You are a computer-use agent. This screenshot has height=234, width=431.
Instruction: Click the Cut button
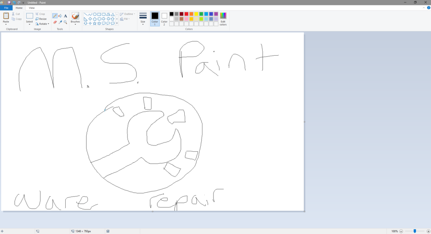[16, 14]
